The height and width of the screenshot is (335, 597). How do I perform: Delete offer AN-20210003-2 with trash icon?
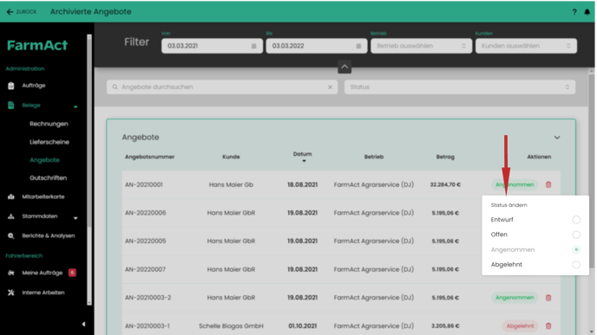click(548, 298)
